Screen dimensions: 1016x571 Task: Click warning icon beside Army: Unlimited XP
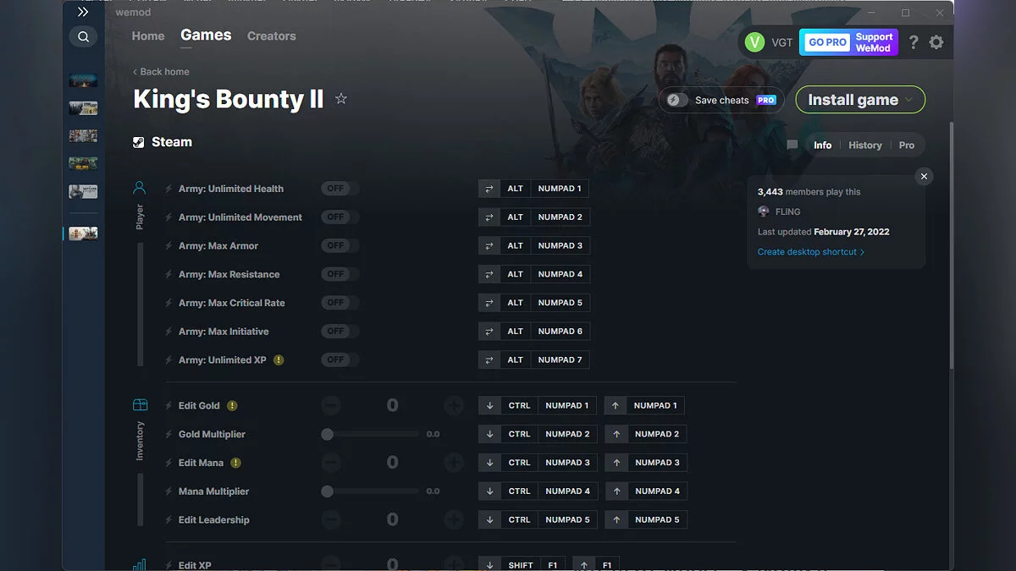(x=279, y=360)
